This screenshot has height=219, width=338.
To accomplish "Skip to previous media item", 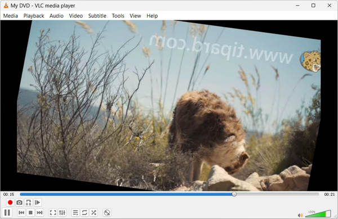I will pos(21,213).
